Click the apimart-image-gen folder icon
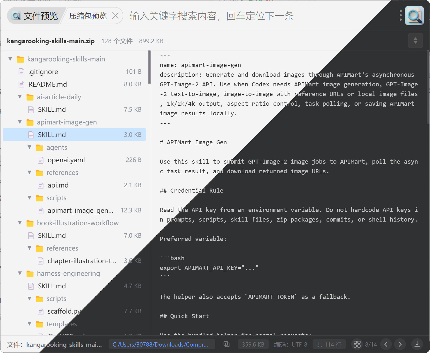430x353 pixels. click(x=30, y=122)
